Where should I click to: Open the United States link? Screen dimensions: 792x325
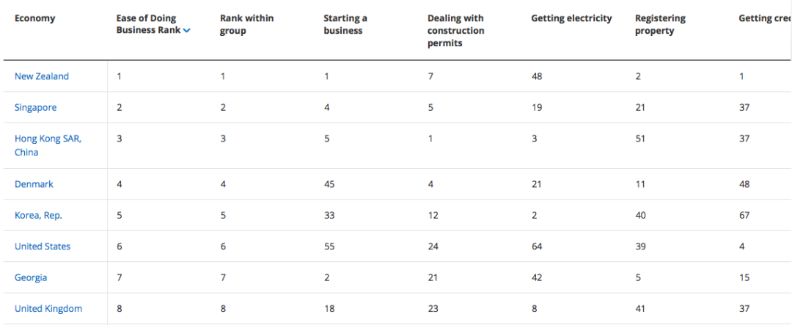[x=43, y=247]
